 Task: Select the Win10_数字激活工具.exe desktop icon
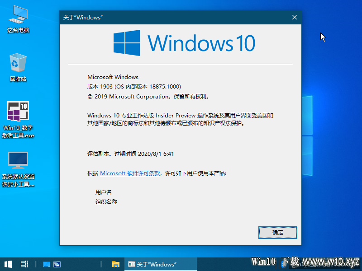[18, 120]
